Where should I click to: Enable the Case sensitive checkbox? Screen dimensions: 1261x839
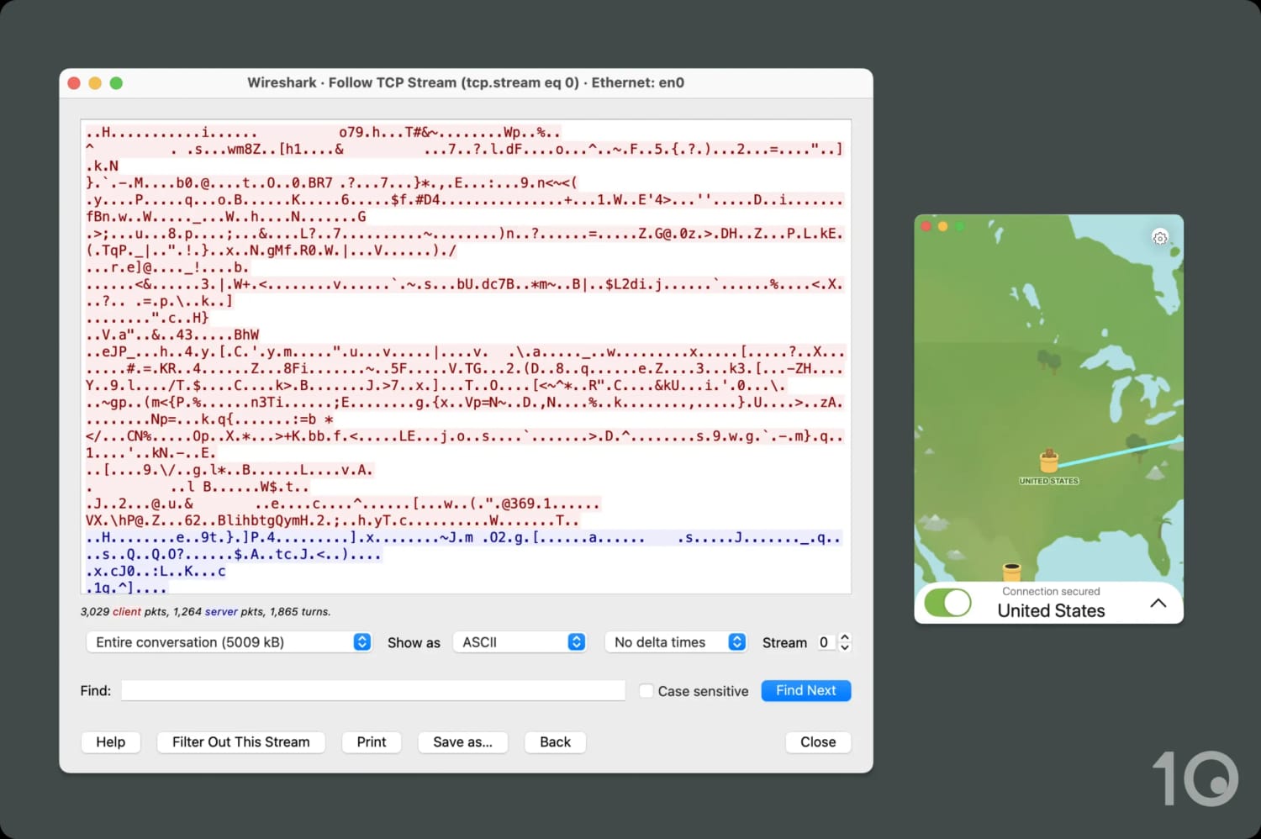[646, 690]
